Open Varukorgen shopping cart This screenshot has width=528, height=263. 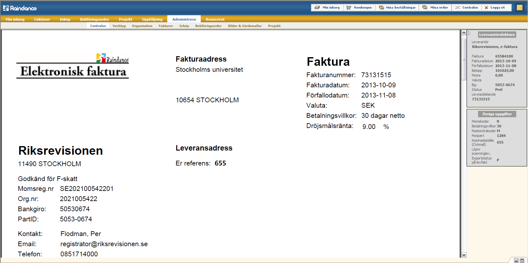click(x=359, y=8)
